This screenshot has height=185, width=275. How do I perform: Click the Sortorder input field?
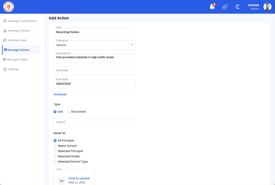pyautogui.click(x=94, y=71)
